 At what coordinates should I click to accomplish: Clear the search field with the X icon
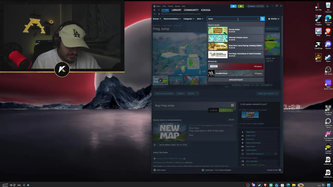coord(258,19)
